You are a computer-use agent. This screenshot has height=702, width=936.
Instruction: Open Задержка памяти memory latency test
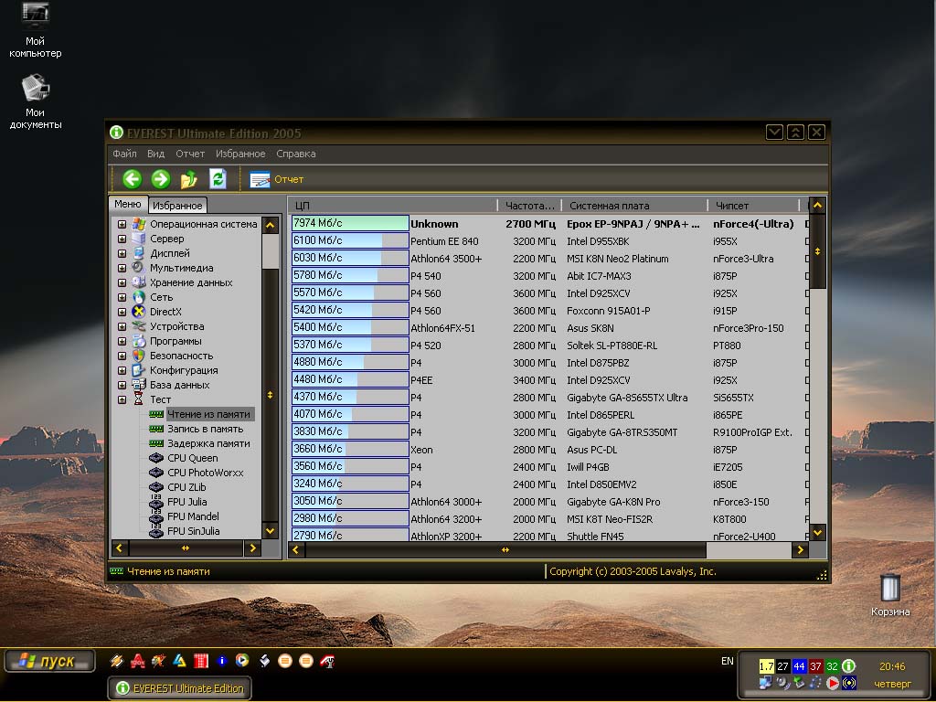tap(208, 443)
